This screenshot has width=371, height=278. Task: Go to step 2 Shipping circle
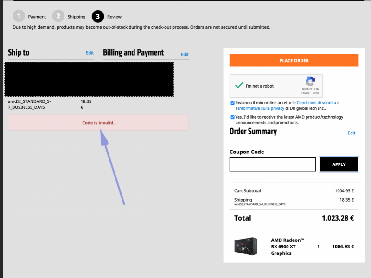pos(58,16)
